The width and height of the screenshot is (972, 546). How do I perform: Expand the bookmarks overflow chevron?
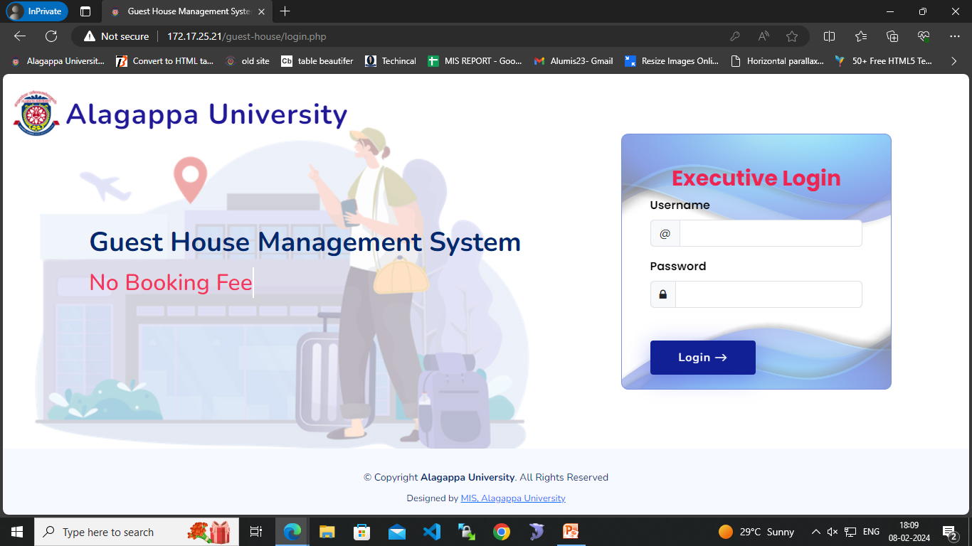[954, 61]
